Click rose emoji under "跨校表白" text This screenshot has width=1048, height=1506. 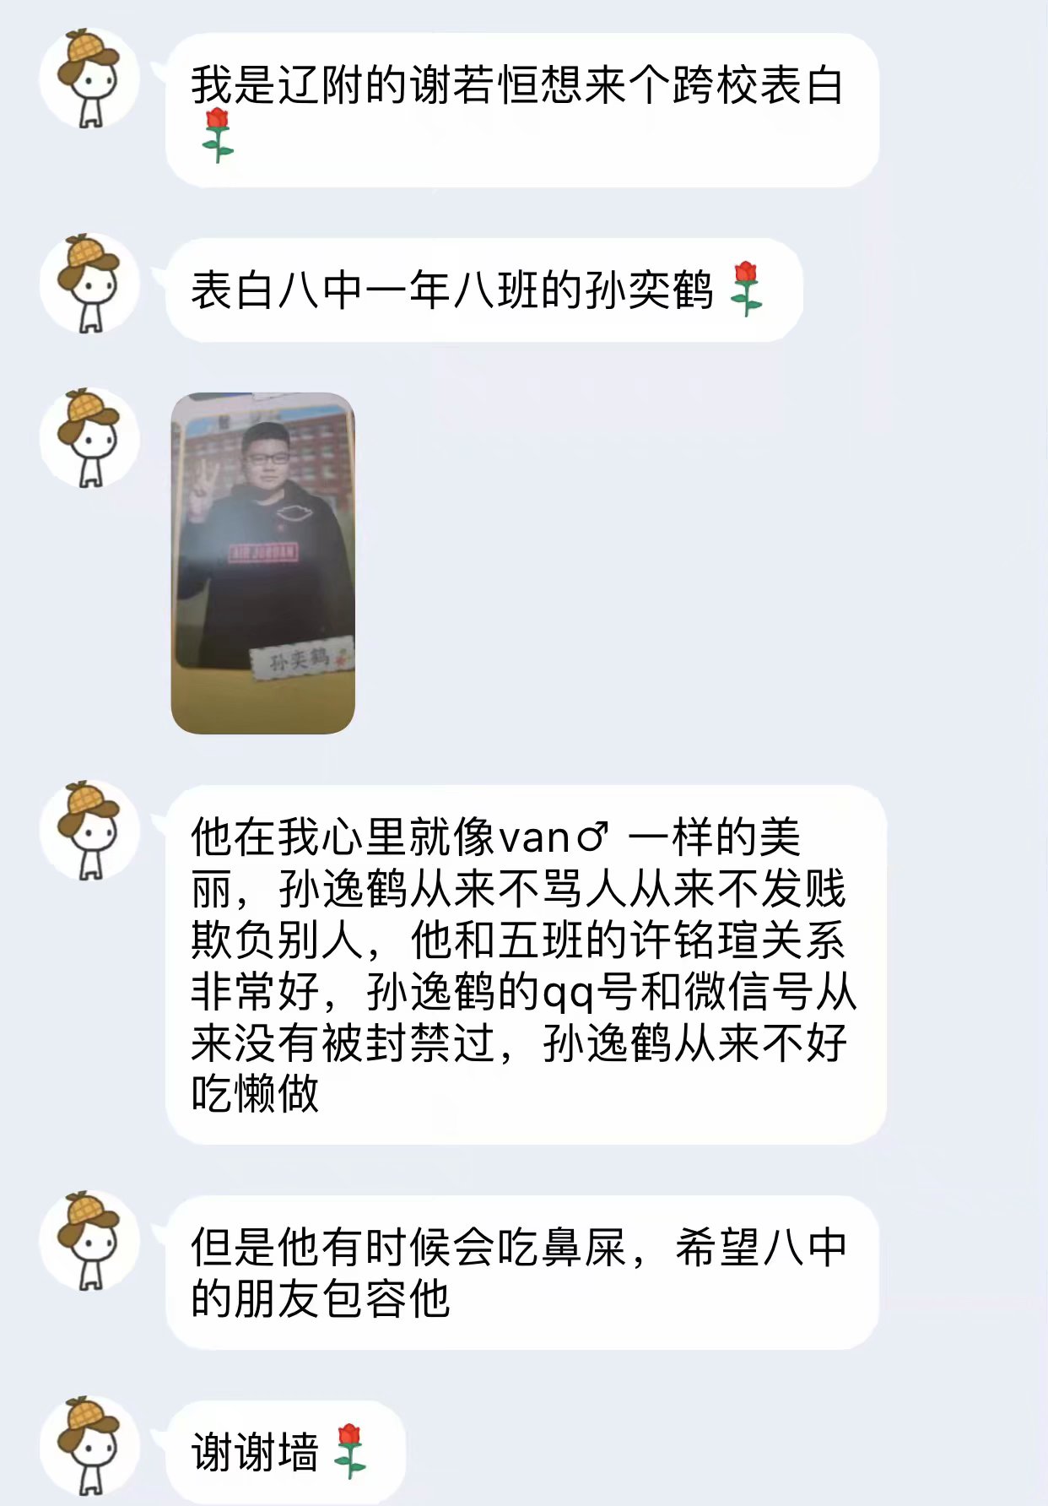(218, 135)
